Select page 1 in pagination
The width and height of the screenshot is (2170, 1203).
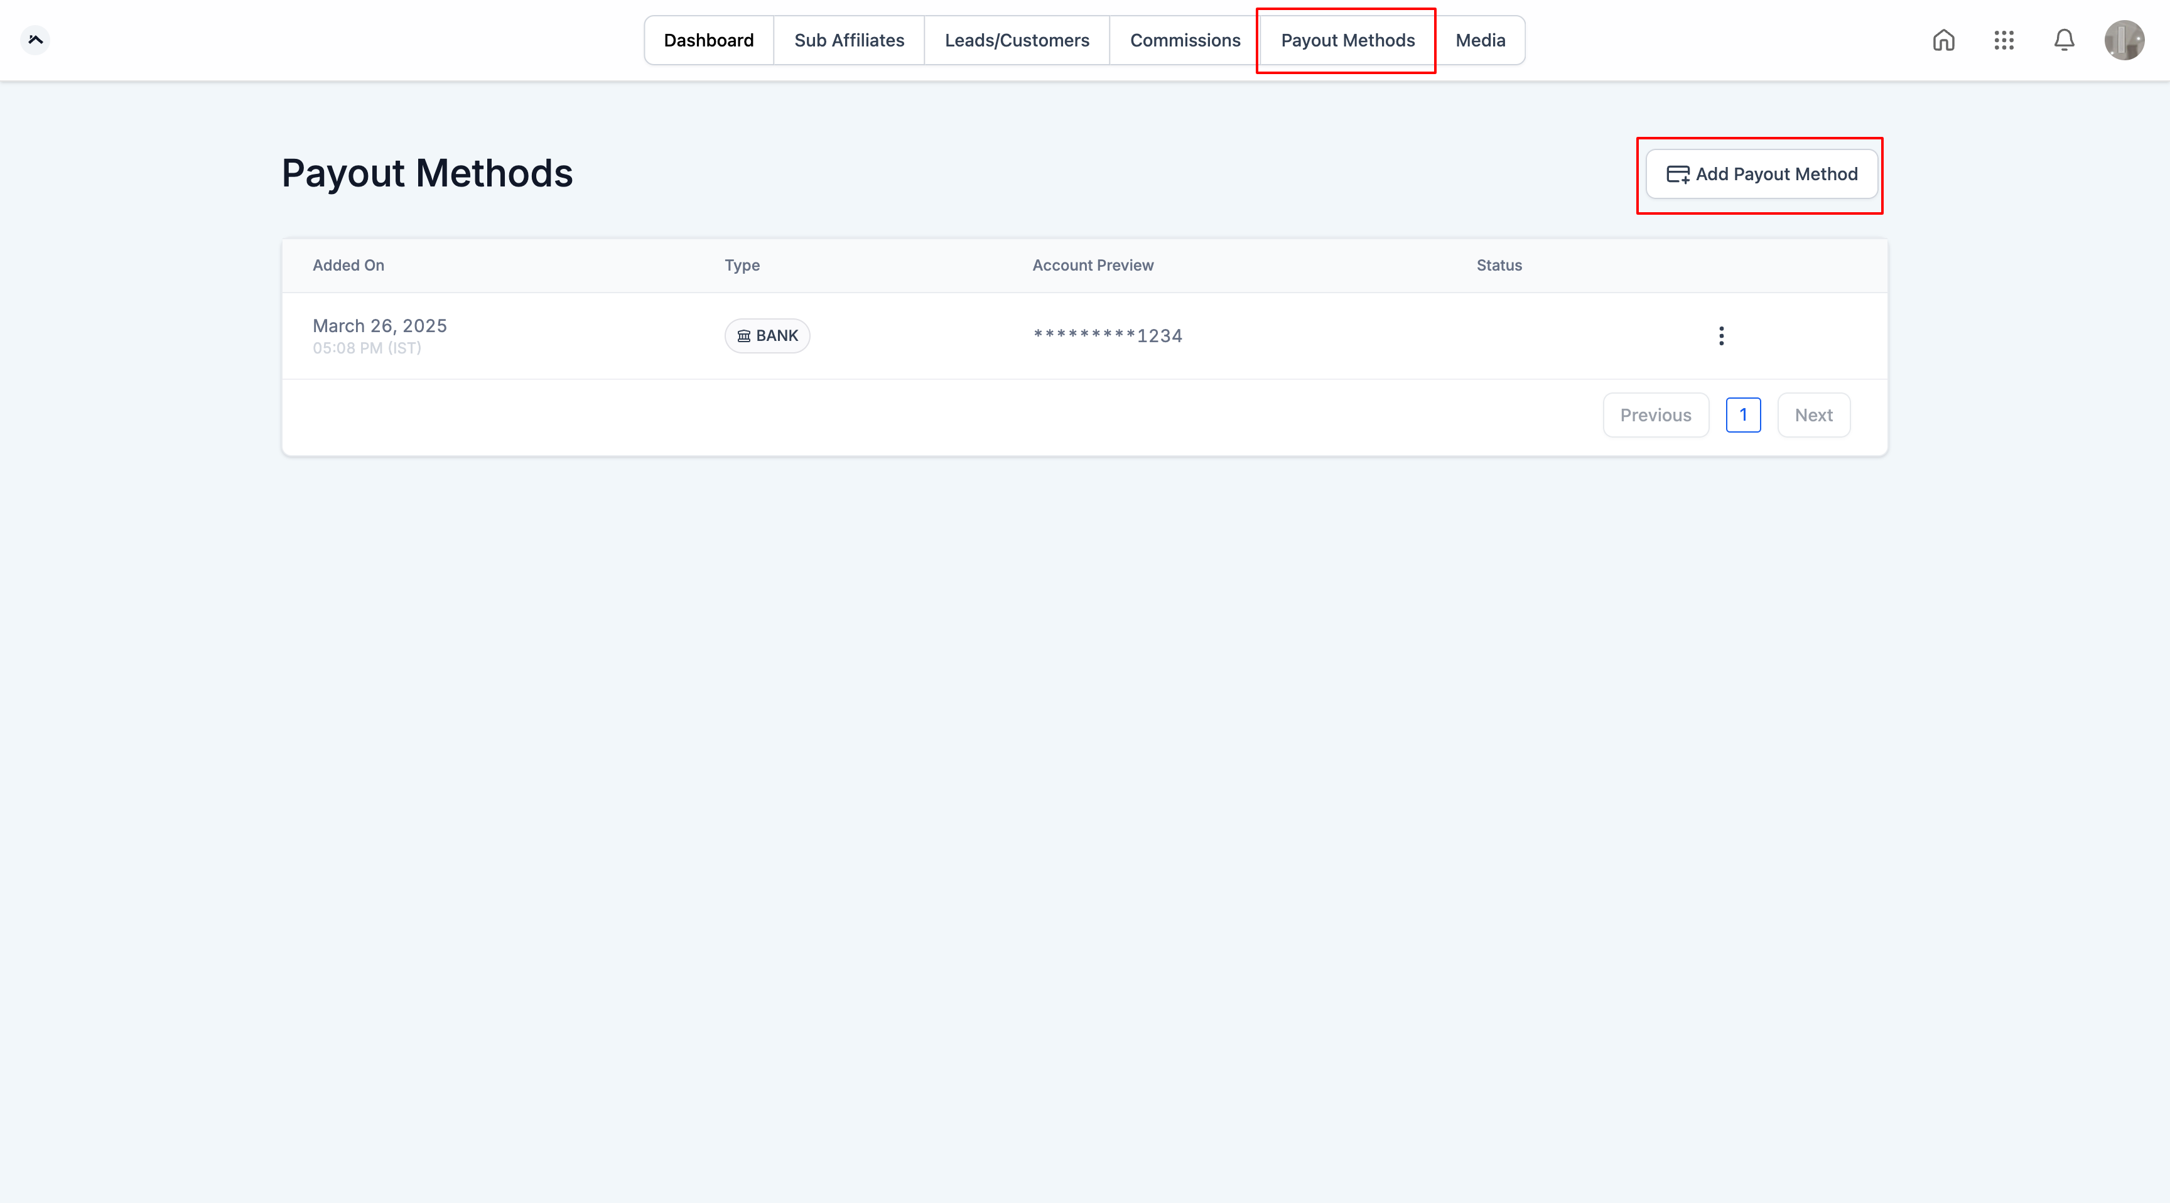[x=1743, y=415]
